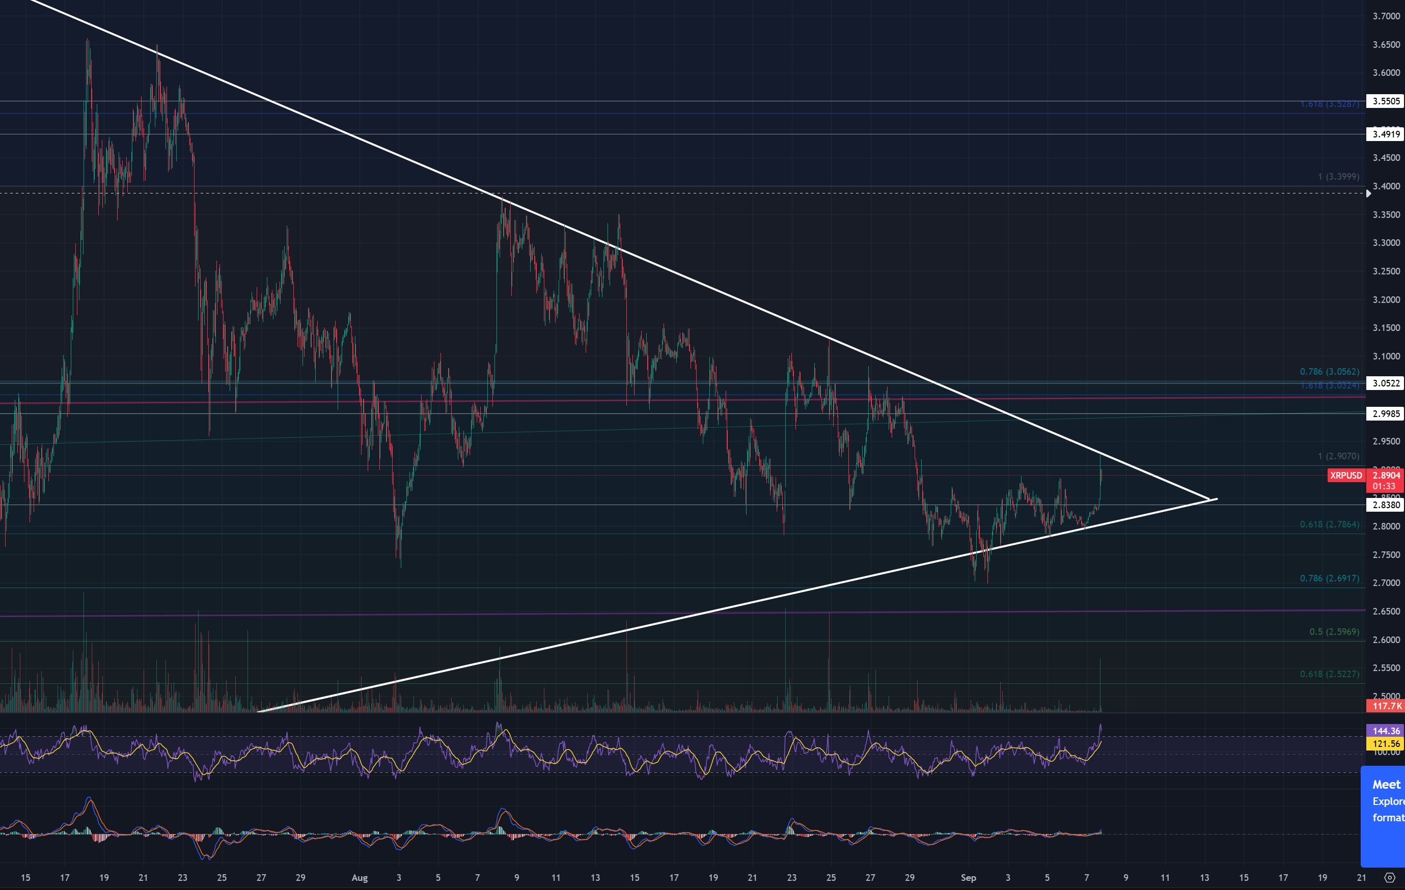Viewport: 1405px width, 890px height.
Task: Click Fibonacci label 0.786 (2.6917)
Action: [x=1329, y=578]
